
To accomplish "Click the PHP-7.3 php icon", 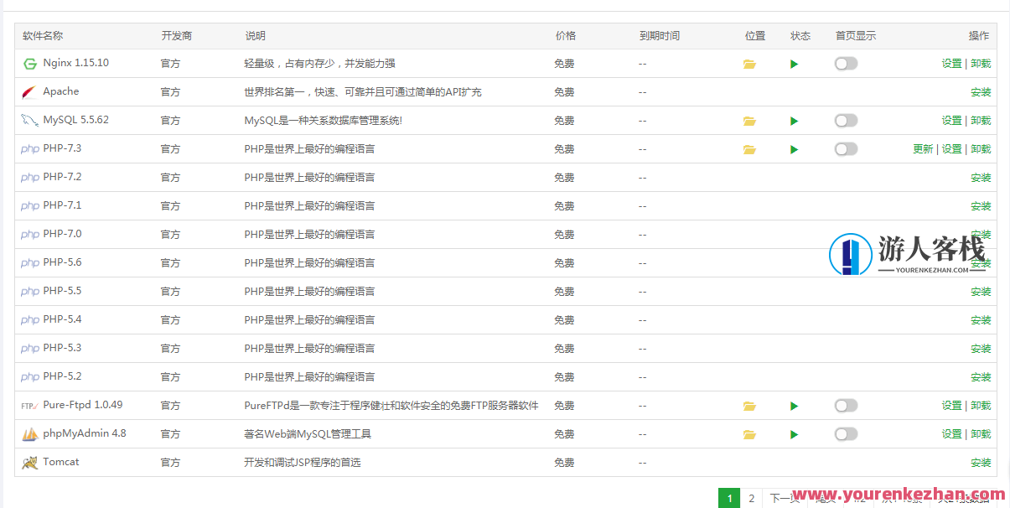I will coord(30,149).
